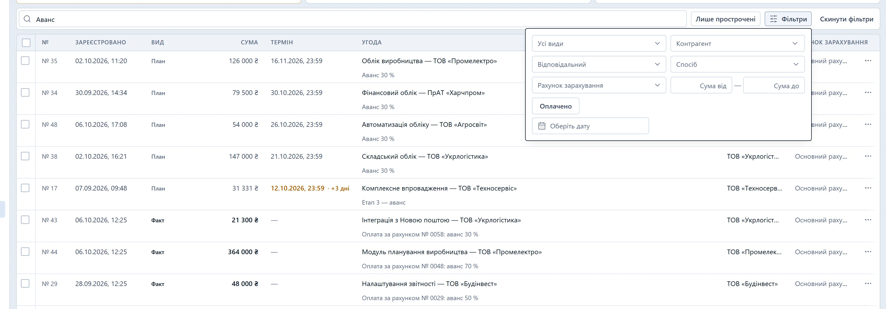Screen dimensions: 886x309
Task: Open deal Облік виробництва — ТОВ «Промелектро»
Action: 429,61
